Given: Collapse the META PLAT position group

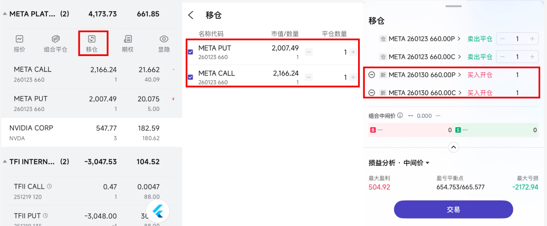Looking at the screenshot, I should pyautogui.click(x=5, y=14).
